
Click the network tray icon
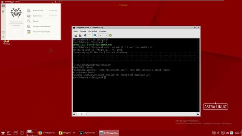click(x=214, y=133)
